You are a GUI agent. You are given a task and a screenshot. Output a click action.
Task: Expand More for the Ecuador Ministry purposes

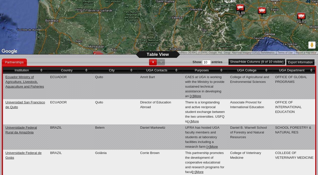[x=195, y=96]
